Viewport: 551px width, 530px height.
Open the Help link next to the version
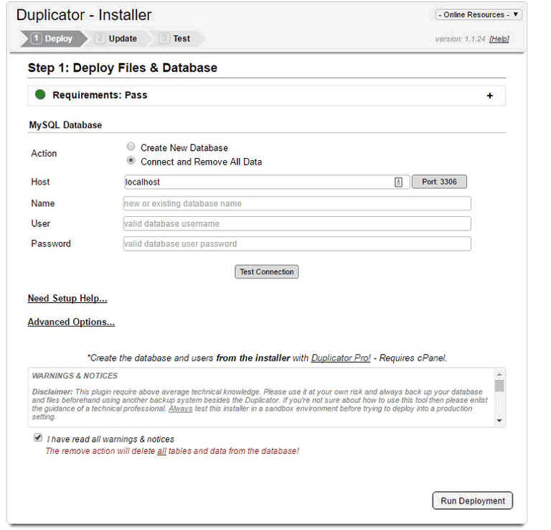pos(499,39)
